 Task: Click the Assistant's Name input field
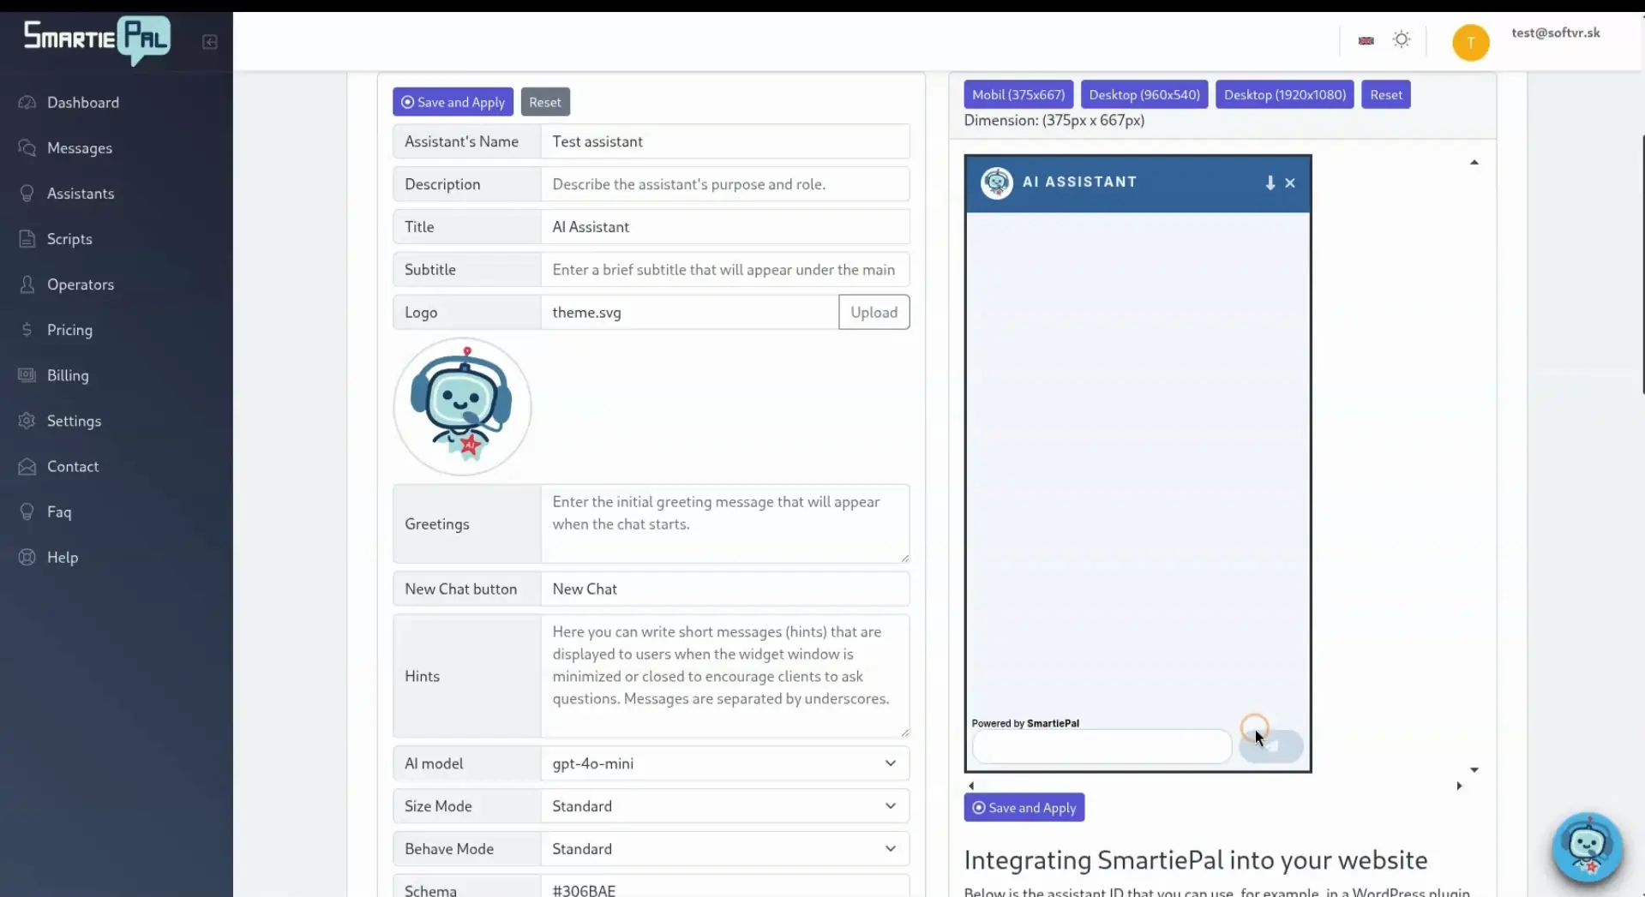pos(724,141)
